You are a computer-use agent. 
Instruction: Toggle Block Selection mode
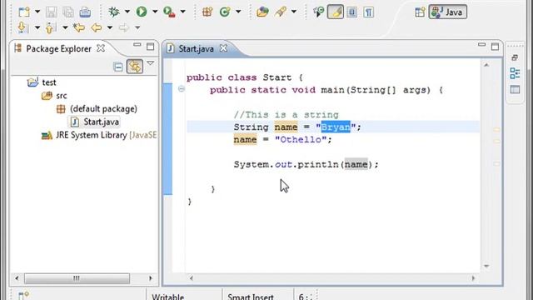coord(351,12)
